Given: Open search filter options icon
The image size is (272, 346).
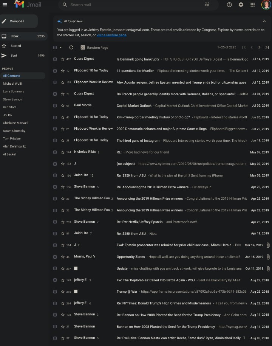Looking at the screenshot, I should tap(207, 5).
